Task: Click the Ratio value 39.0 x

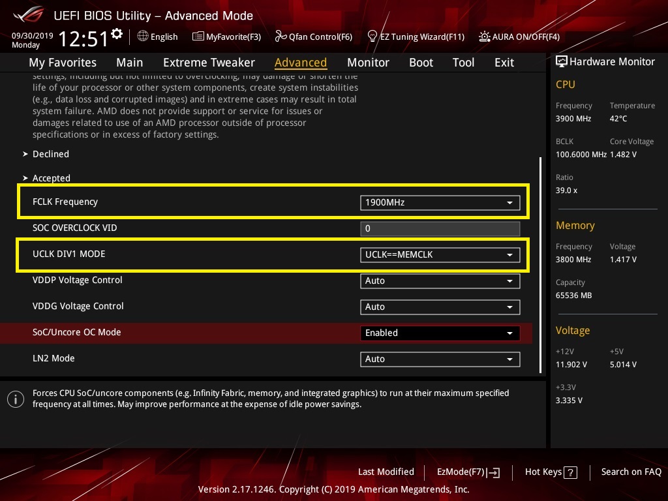Action: (x=566, y=190)
